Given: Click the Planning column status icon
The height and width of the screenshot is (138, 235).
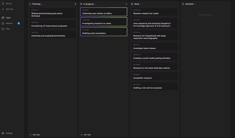Looking at the screenshot, I should (30, 4).
